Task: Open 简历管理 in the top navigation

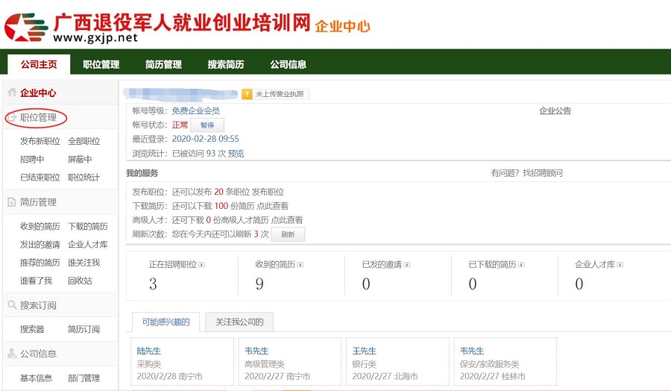Action: pos(163,65)
